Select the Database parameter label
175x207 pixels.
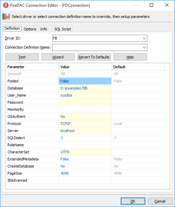15,88
